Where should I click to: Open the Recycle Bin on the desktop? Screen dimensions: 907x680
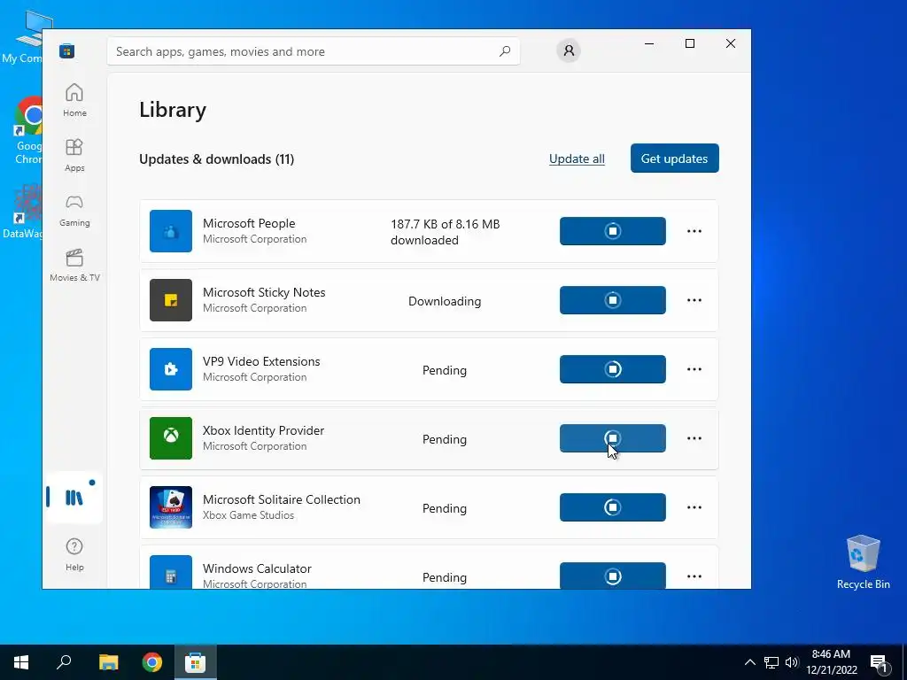(863, 562)
